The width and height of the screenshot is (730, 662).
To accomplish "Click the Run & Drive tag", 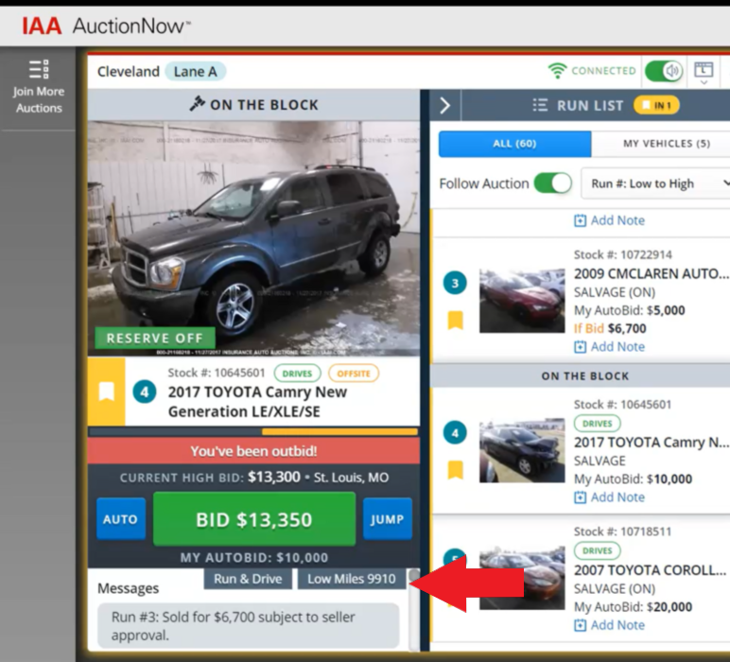I will pyautogui.click(x=248, y=579).
